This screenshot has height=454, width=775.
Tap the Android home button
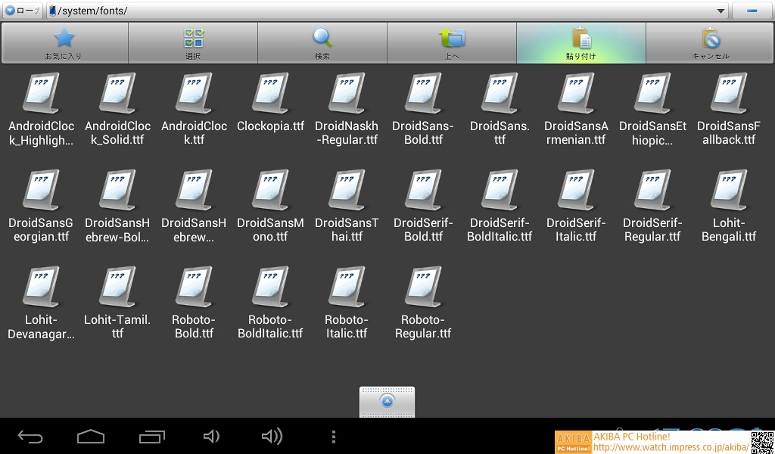(x=91, y=437)
